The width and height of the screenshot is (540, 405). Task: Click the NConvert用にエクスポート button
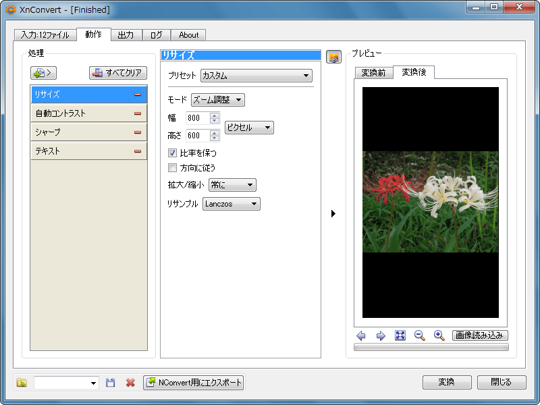coord(194,383)
